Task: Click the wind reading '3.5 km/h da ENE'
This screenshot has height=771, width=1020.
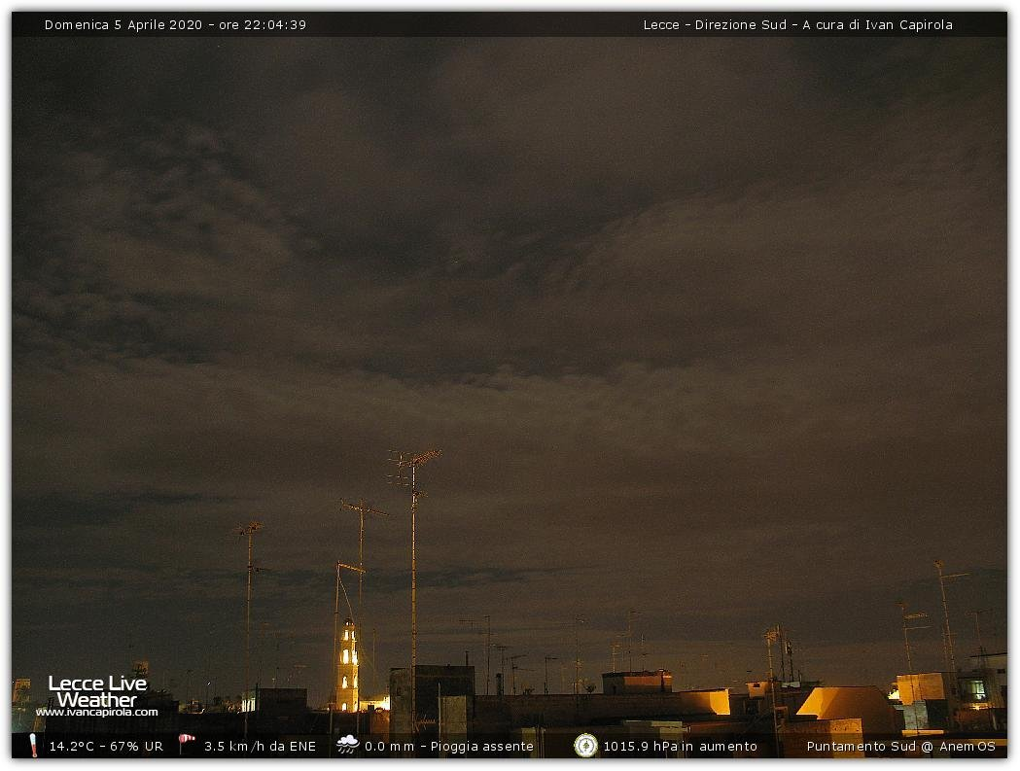Action: [261, 747]
